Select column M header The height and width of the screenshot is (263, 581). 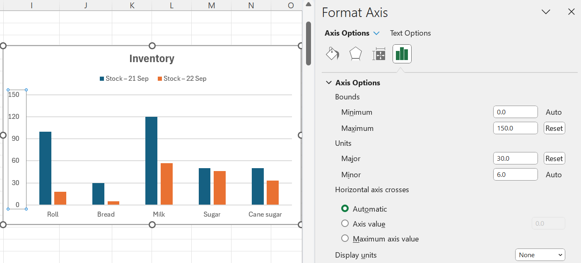click(x=212, y=5)
